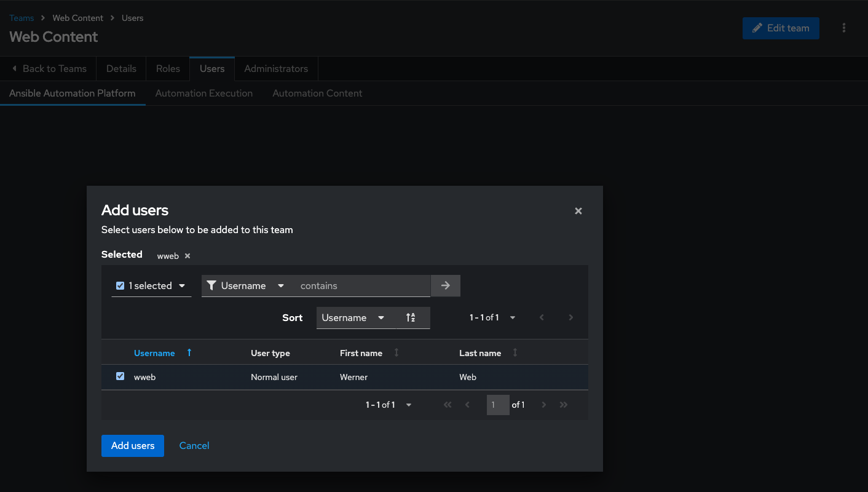Remove the wweb chip from Selected
Image resolution: width=868 pixels, height=492 pixels.
point(187,256)
